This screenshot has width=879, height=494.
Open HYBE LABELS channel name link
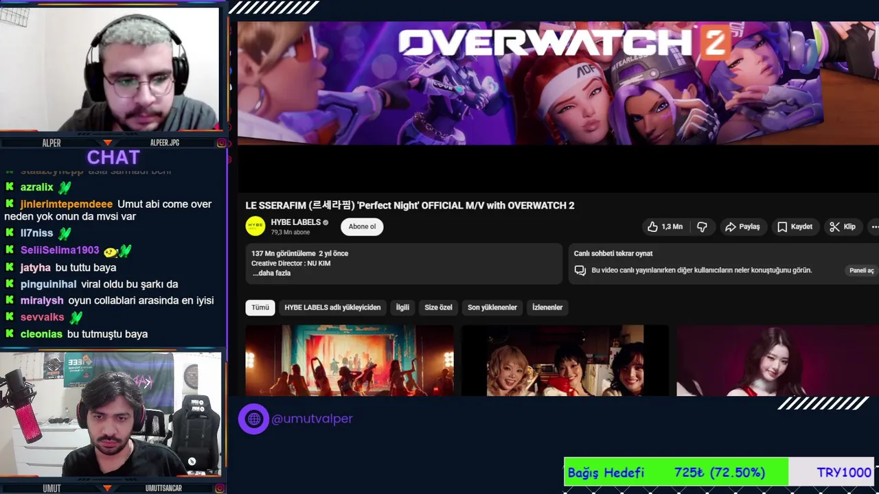click(296, 222)
